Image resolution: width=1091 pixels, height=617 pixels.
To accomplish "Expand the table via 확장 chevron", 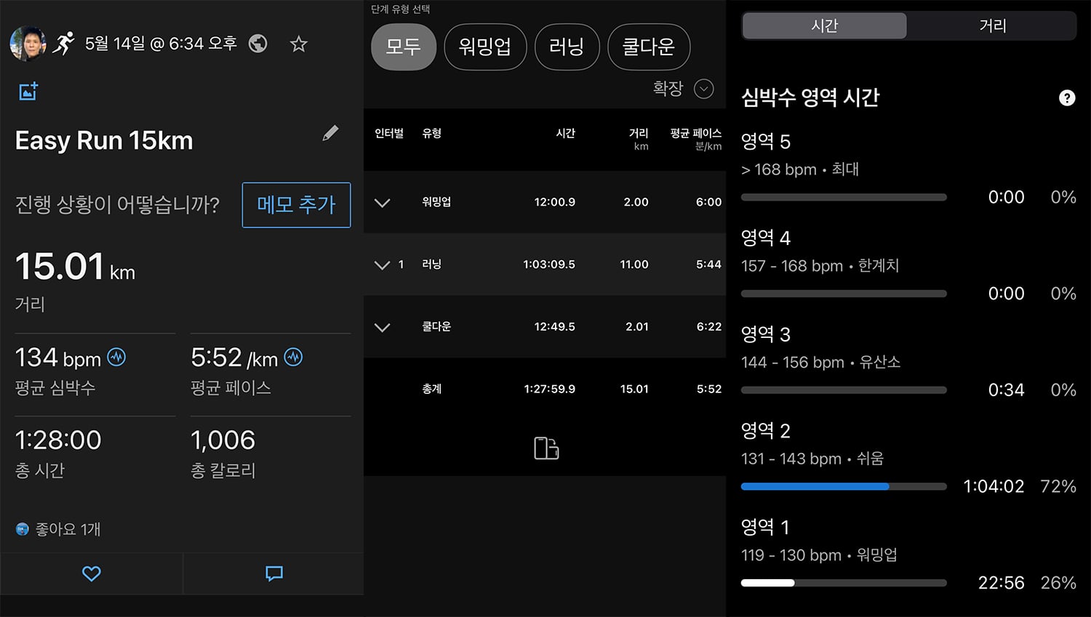I will (703, 89).
